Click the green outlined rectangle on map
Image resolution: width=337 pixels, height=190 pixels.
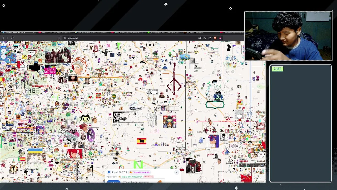tap(215, 105)
